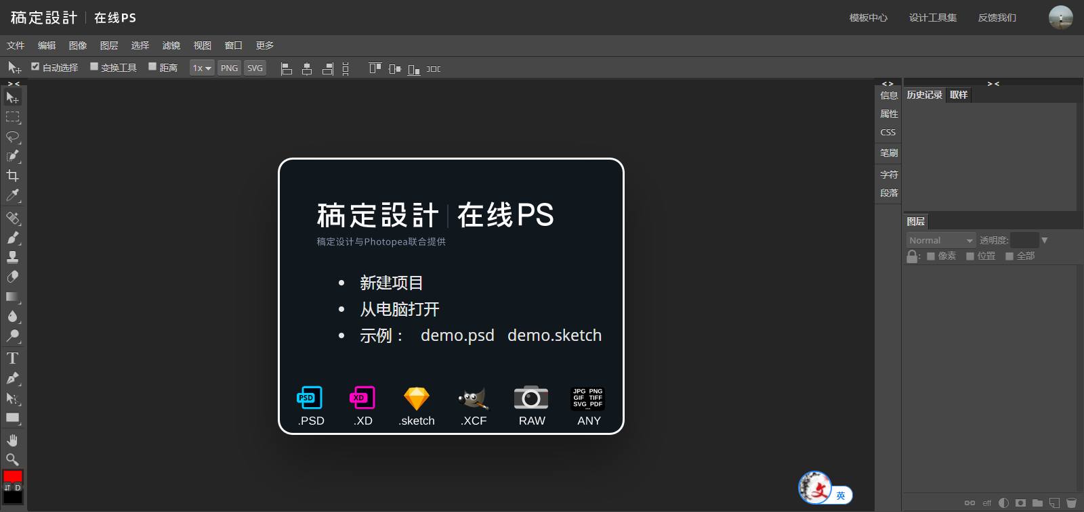Click the align top edges icon
Image resolution: width=1084 pixels, height=512 pixels.
click(375, 68)
